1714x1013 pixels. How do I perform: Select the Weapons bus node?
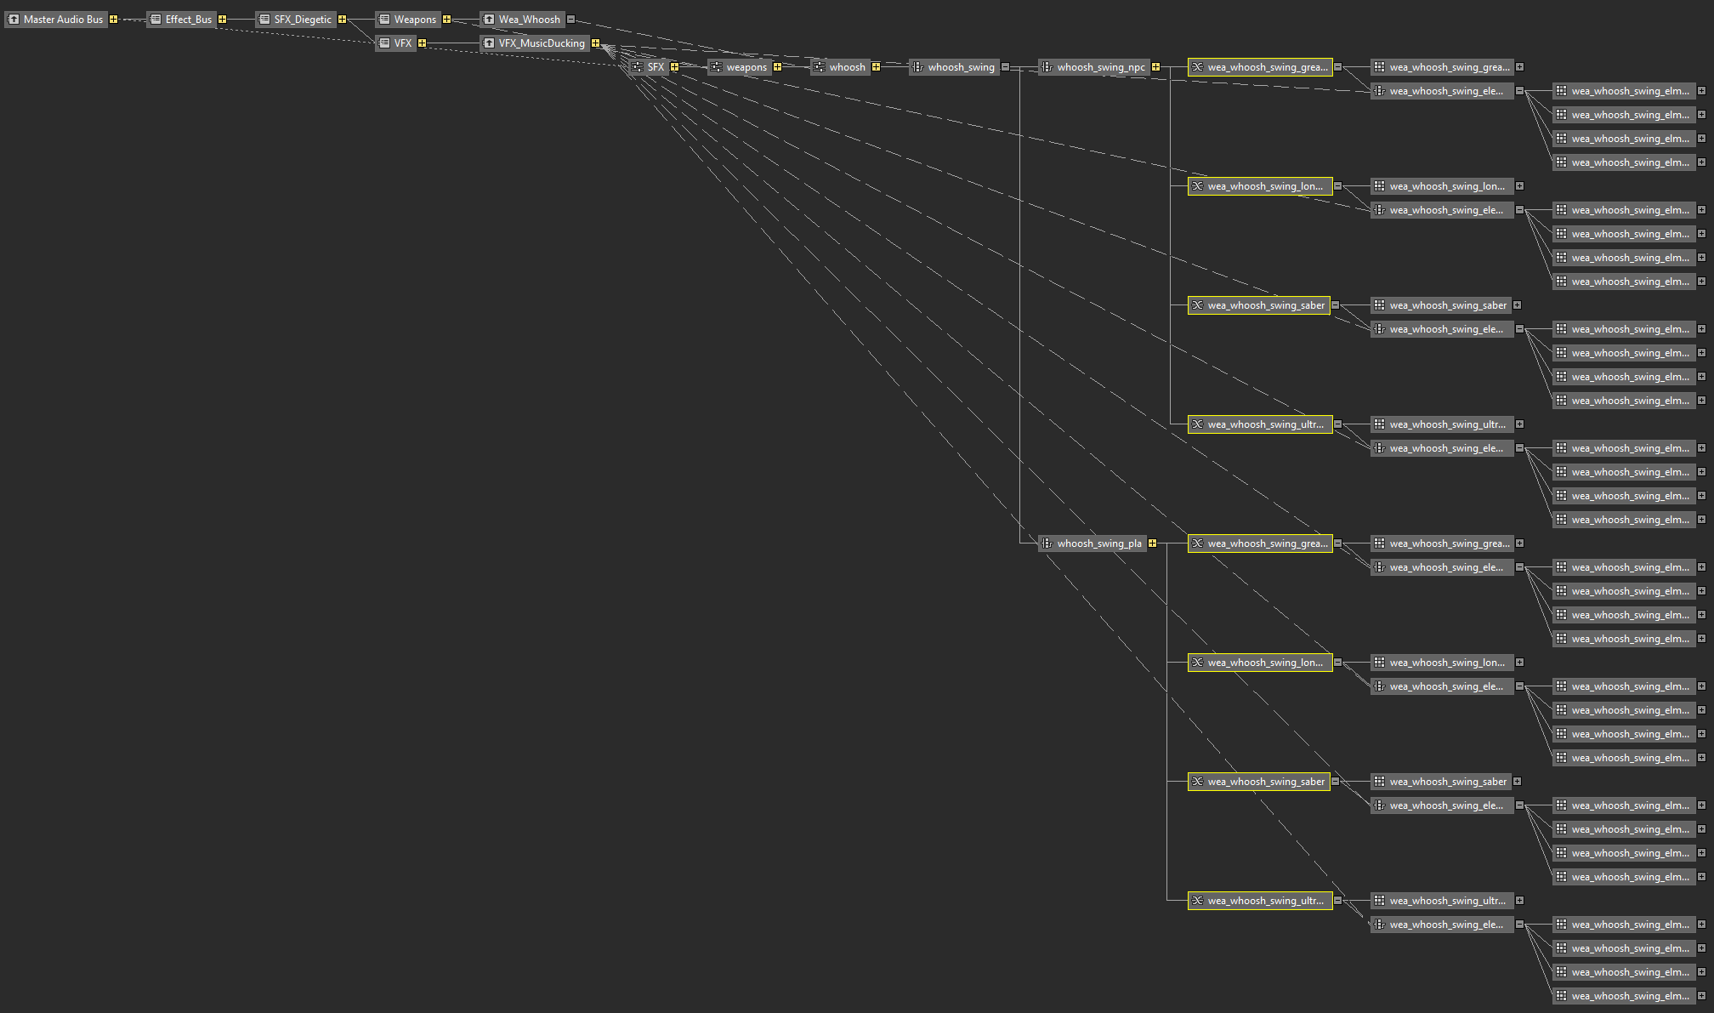[x=414, y=20]
